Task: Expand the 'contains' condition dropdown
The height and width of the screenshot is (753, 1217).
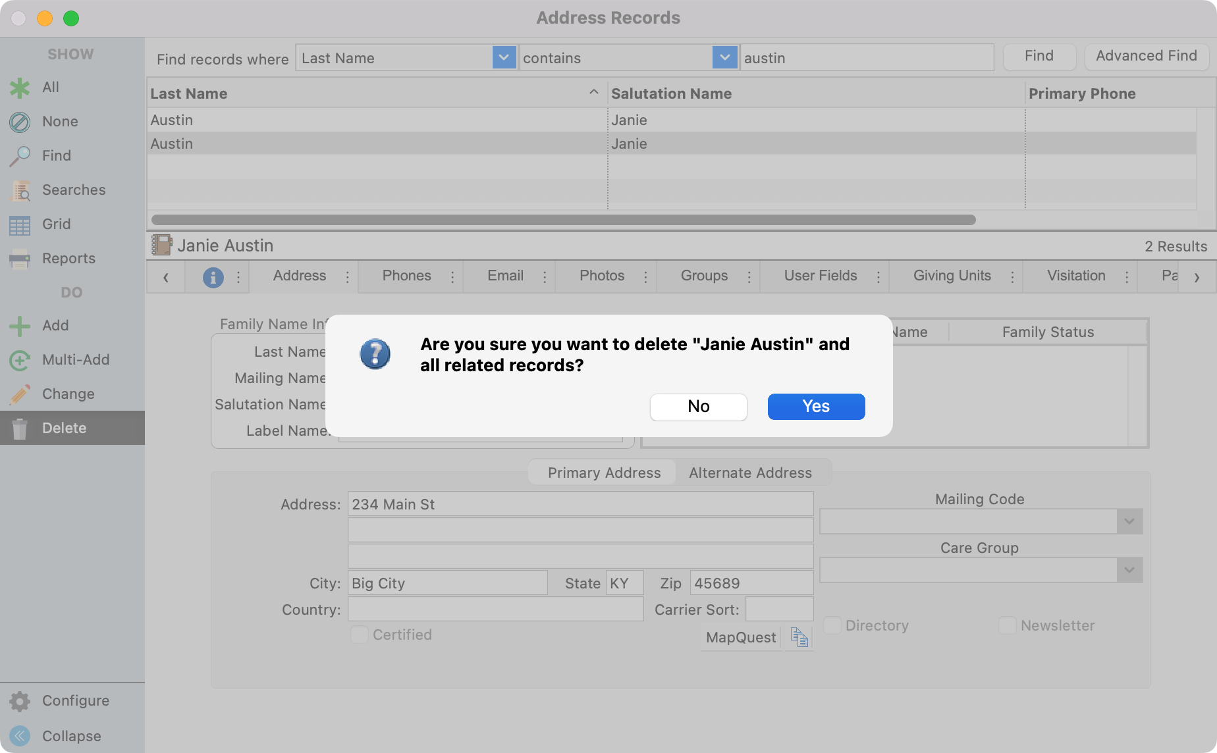Action: [x=724, y=58]
